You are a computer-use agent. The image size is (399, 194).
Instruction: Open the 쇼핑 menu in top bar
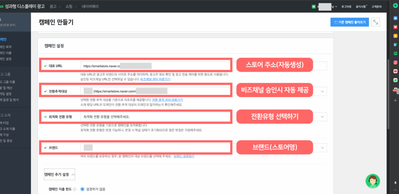pos(71,6)
